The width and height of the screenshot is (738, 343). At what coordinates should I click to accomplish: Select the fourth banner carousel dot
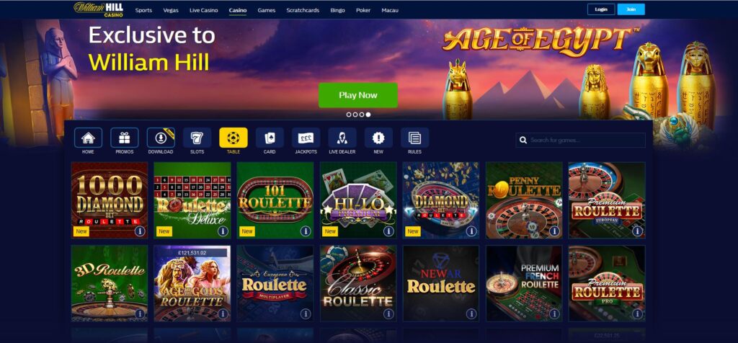368,115
